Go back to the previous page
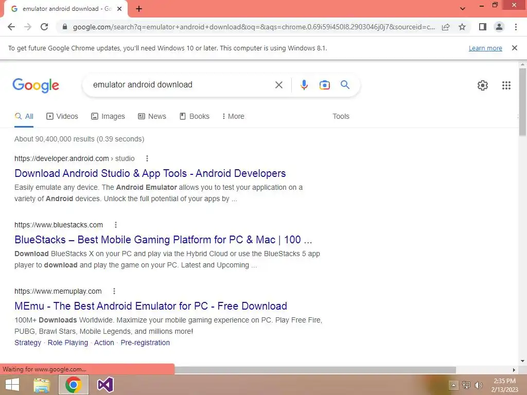 [x=11, y=27]
